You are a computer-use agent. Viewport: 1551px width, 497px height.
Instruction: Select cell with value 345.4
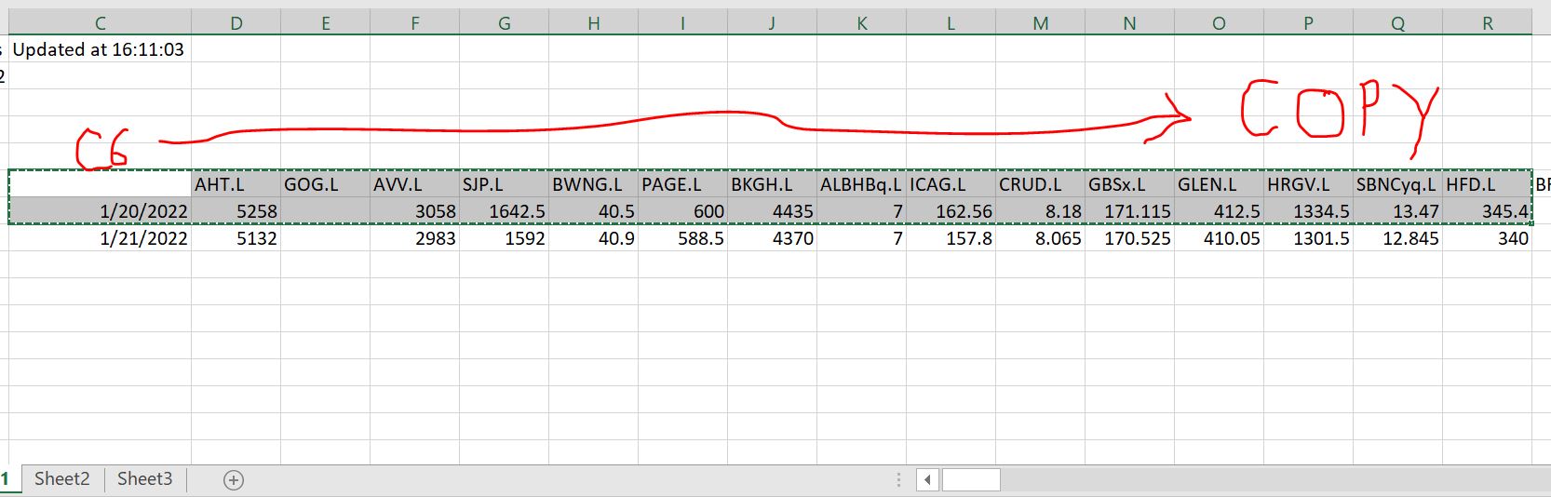(1487, 211)
